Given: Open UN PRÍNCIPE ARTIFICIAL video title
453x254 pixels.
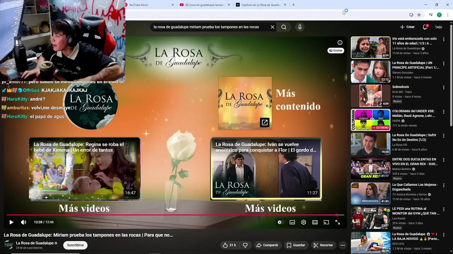Looking at the screenshot, I should [x=415, y=65].
